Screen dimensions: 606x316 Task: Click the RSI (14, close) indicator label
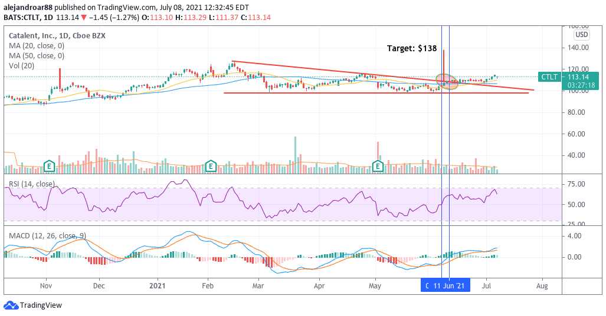tap(32, 184)
